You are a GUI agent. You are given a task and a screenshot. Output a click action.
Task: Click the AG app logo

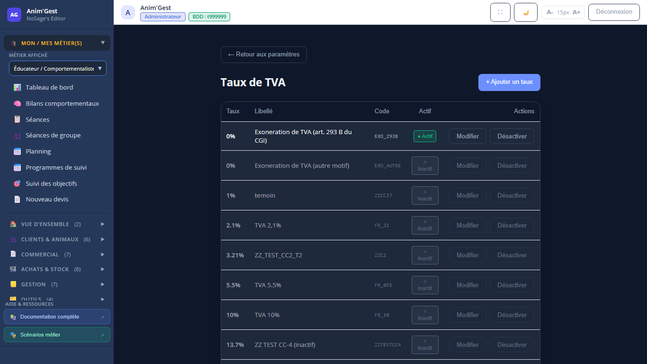[14, 15]
